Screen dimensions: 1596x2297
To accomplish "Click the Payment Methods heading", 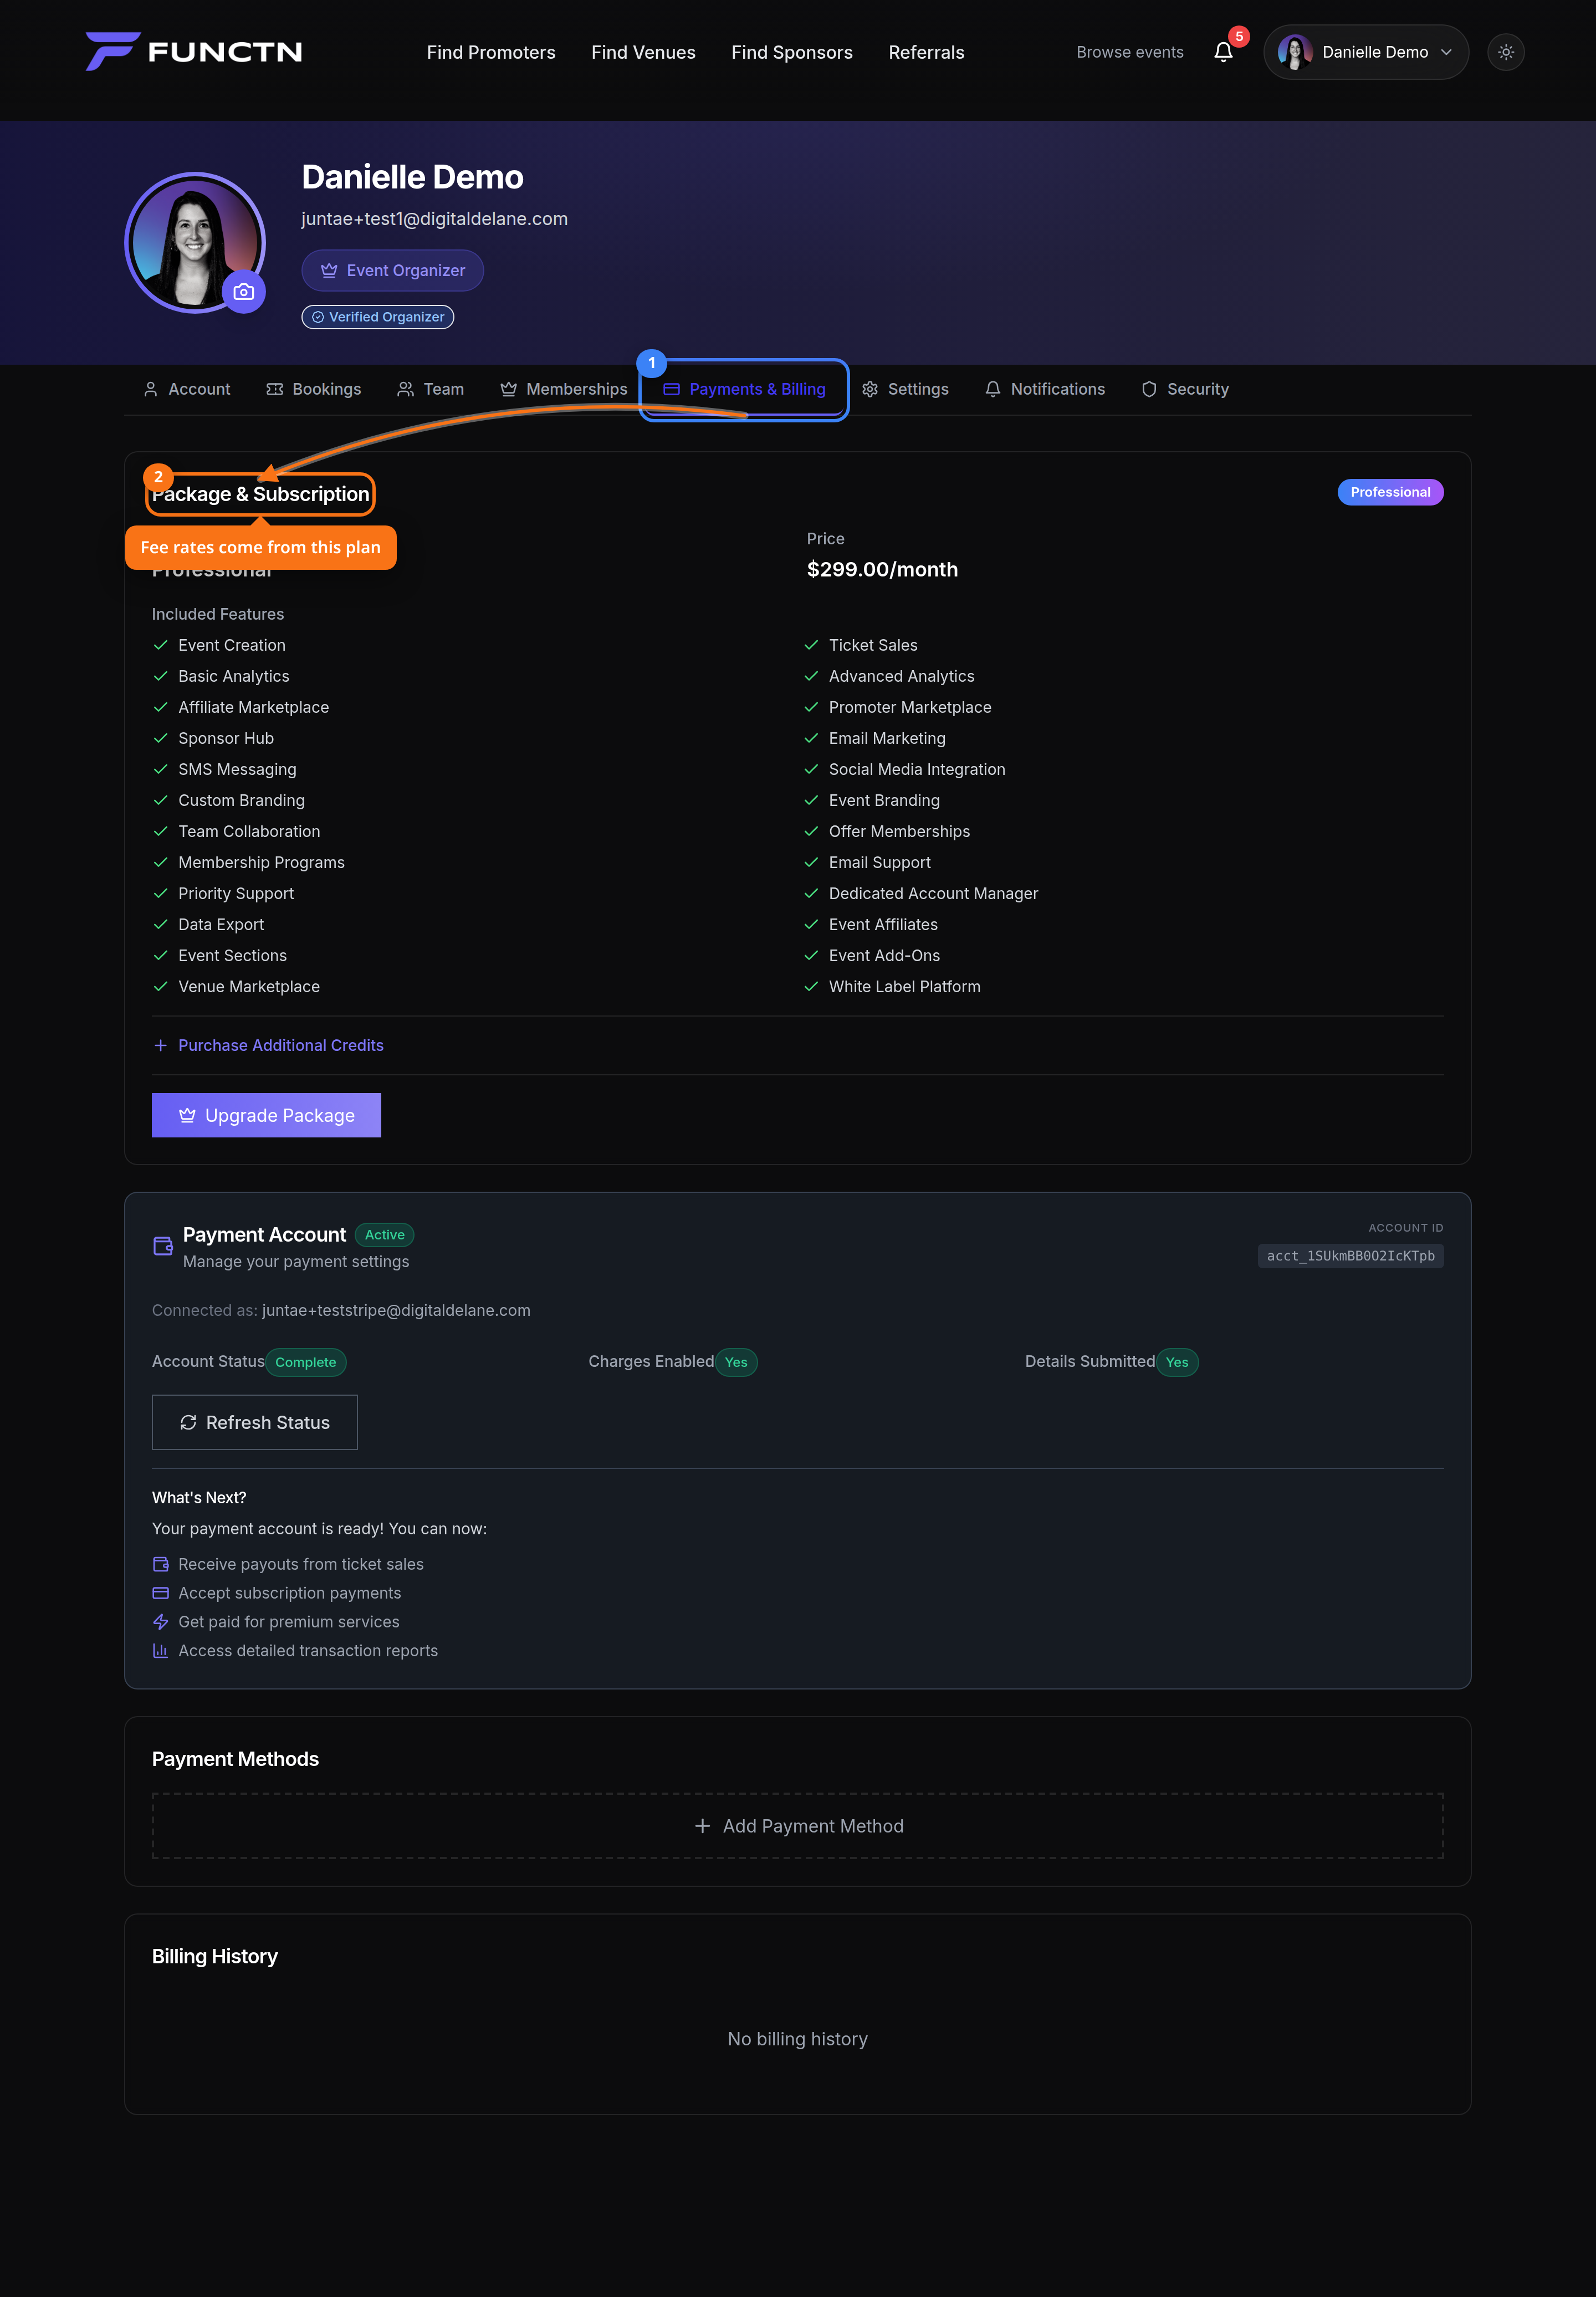I will point(235,1759).
